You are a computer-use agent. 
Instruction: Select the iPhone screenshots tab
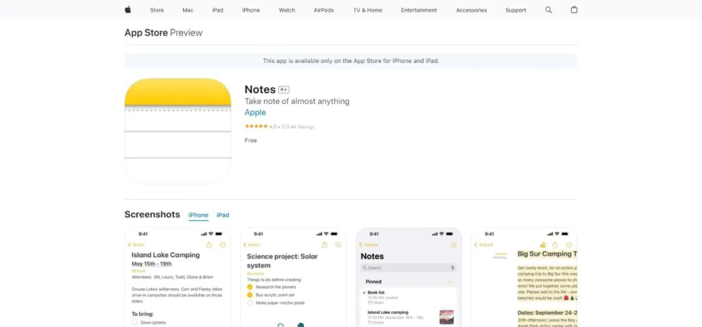pos(198,215)
